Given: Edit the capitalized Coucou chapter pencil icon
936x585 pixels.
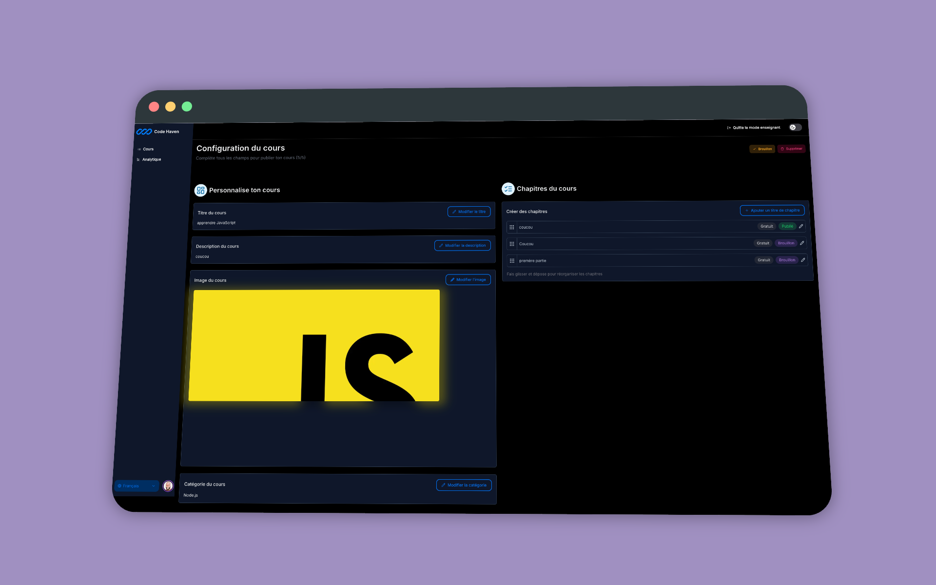Looking at the screenshot, I should (802, 243).
